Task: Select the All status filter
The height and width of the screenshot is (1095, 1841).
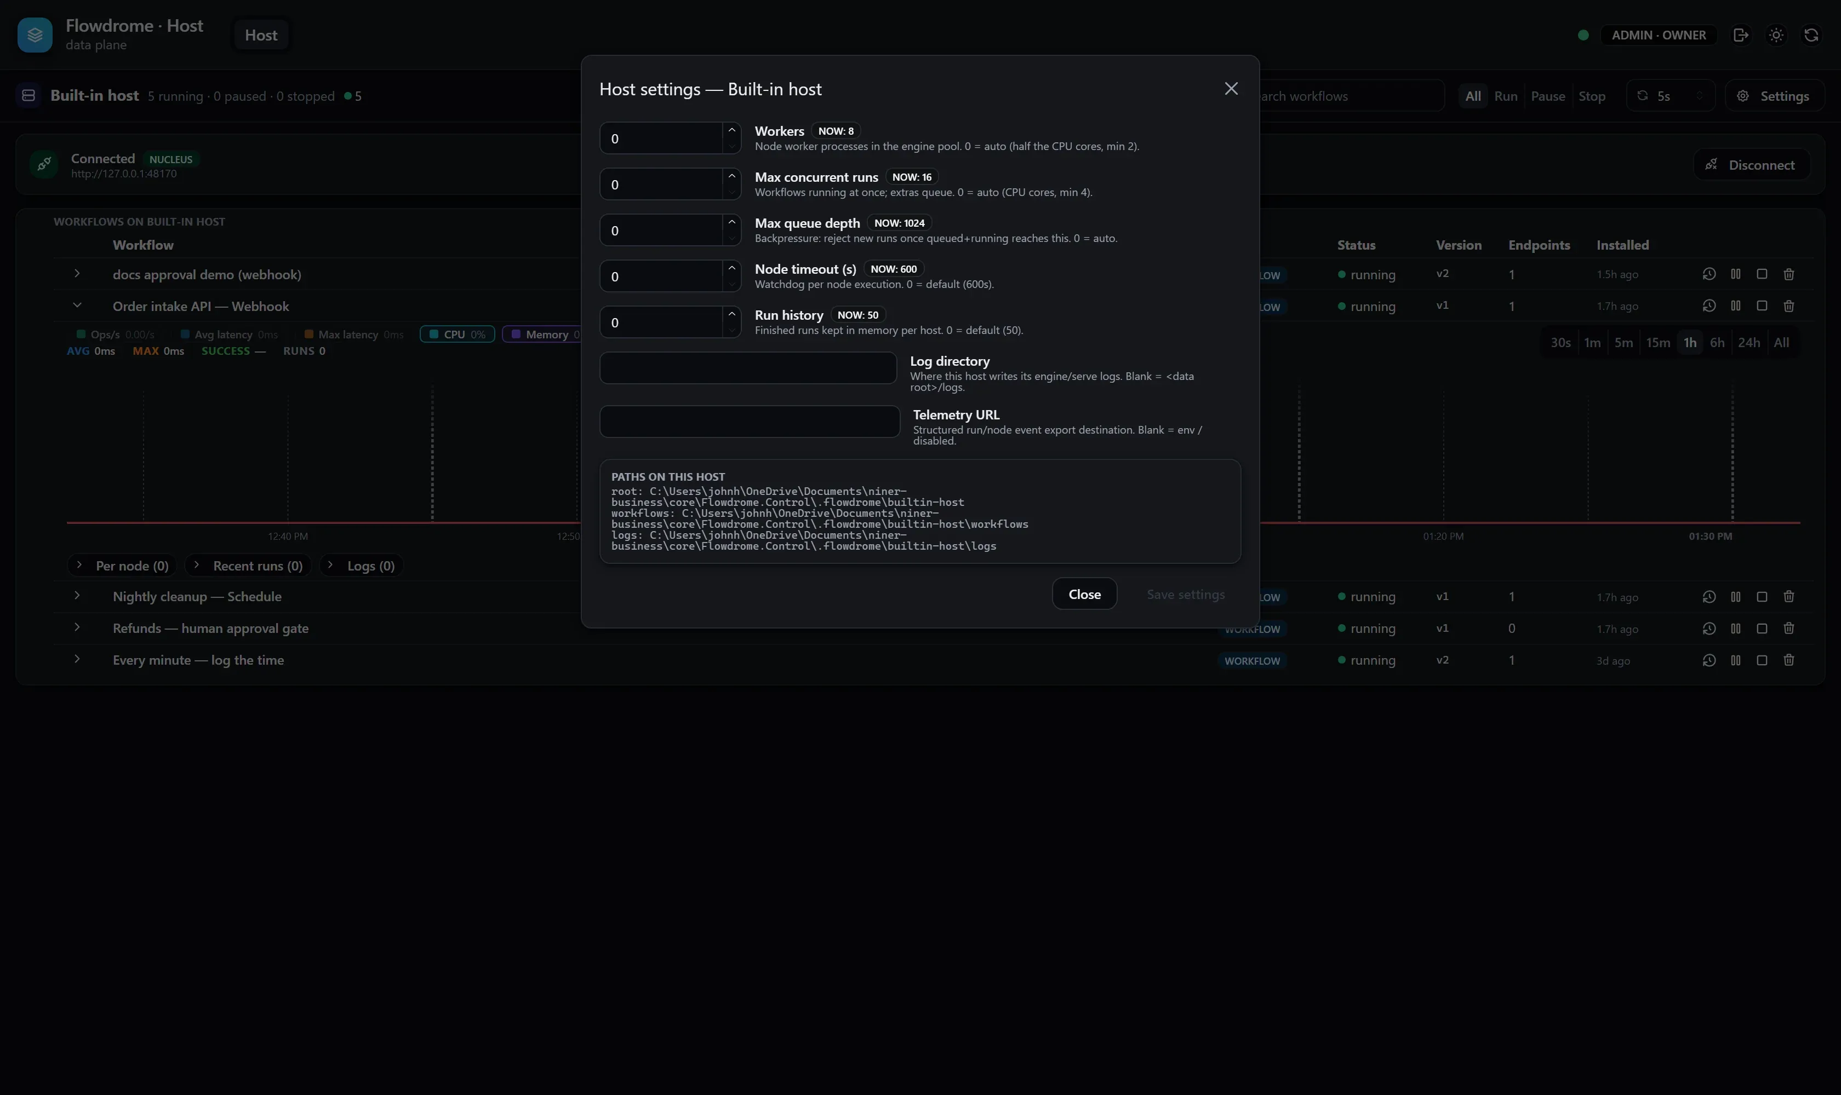Action: pyautogui.click(x=1472, y=96)
